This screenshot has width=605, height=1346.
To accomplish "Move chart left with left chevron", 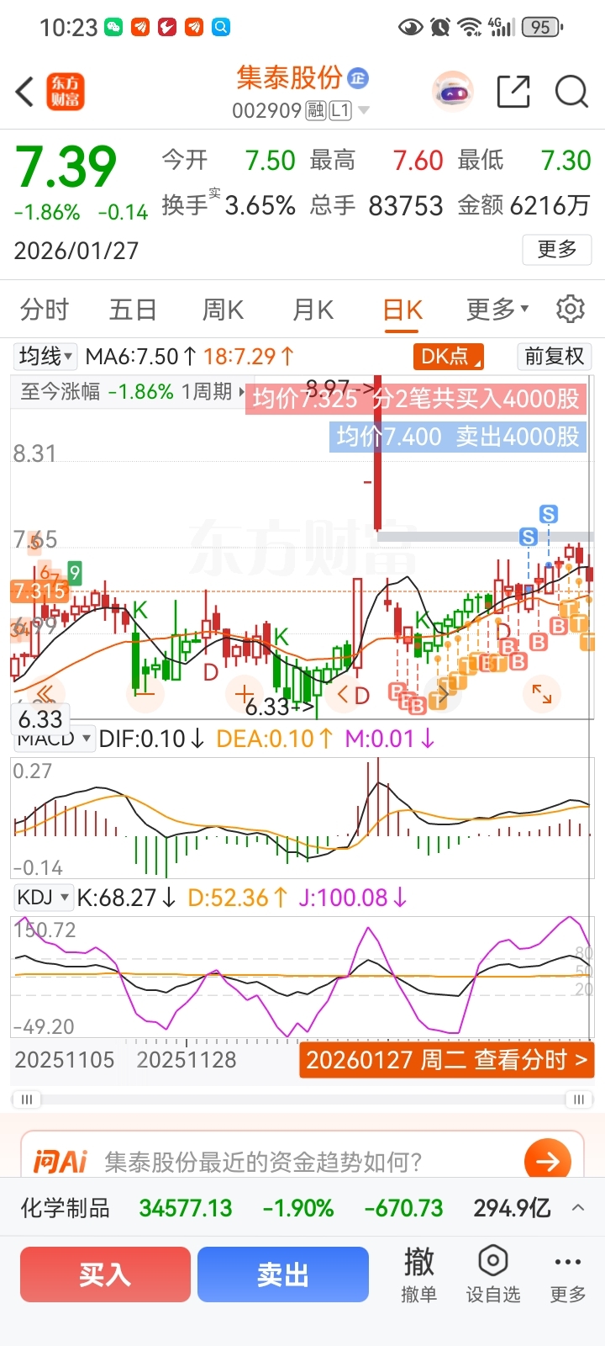I will (x=343, y=695).
